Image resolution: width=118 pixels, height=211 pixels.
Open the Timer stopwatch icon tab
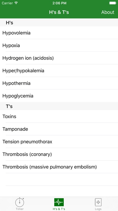(x=20, y=202)
